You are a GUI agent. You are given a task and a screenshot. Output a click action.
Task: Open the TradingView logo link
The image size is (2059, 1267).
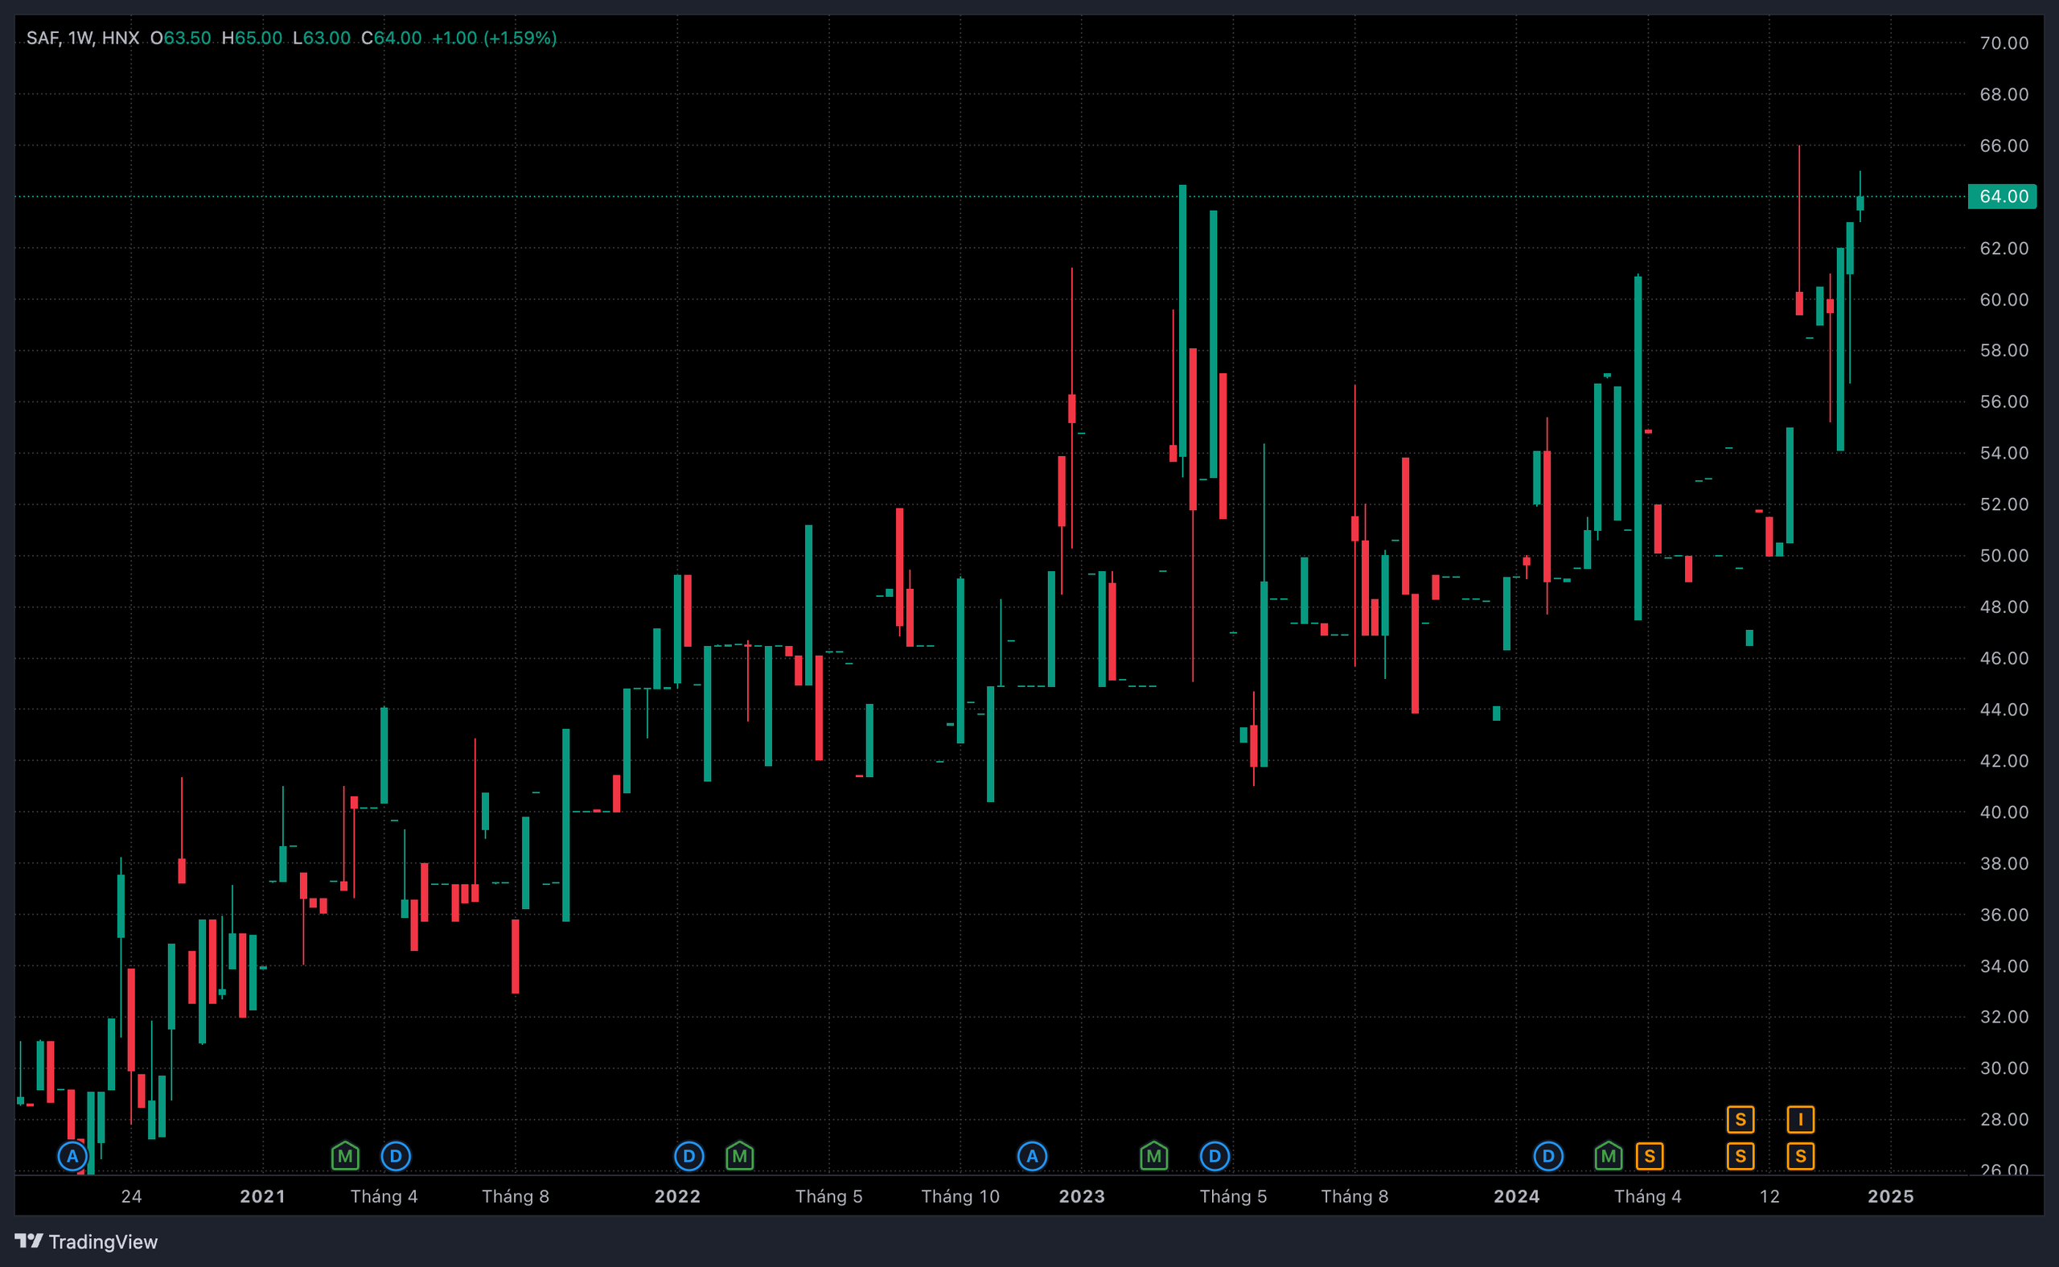(86, 1241)
